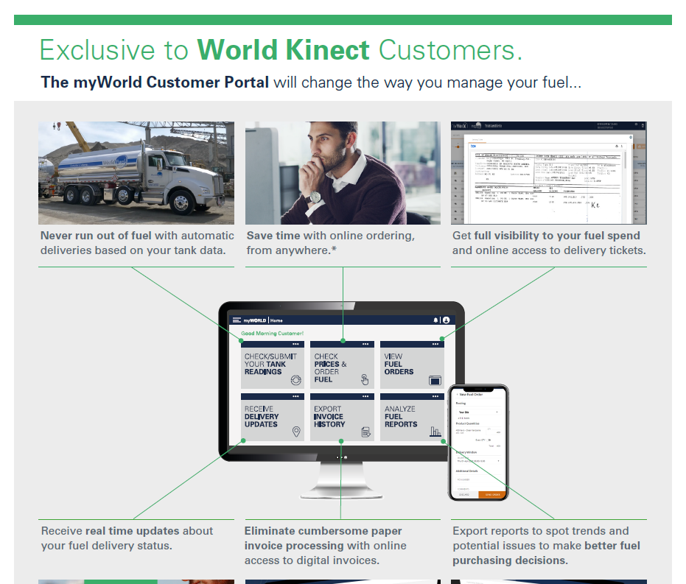Click the "Receive real time updates" caption

click(x=127, y=538)
